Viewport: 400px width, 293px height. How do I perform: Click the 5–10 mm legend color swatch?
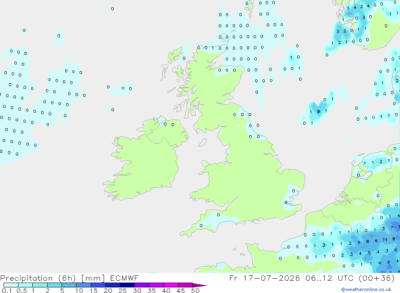pyautogui.click(x=69, y=285)
